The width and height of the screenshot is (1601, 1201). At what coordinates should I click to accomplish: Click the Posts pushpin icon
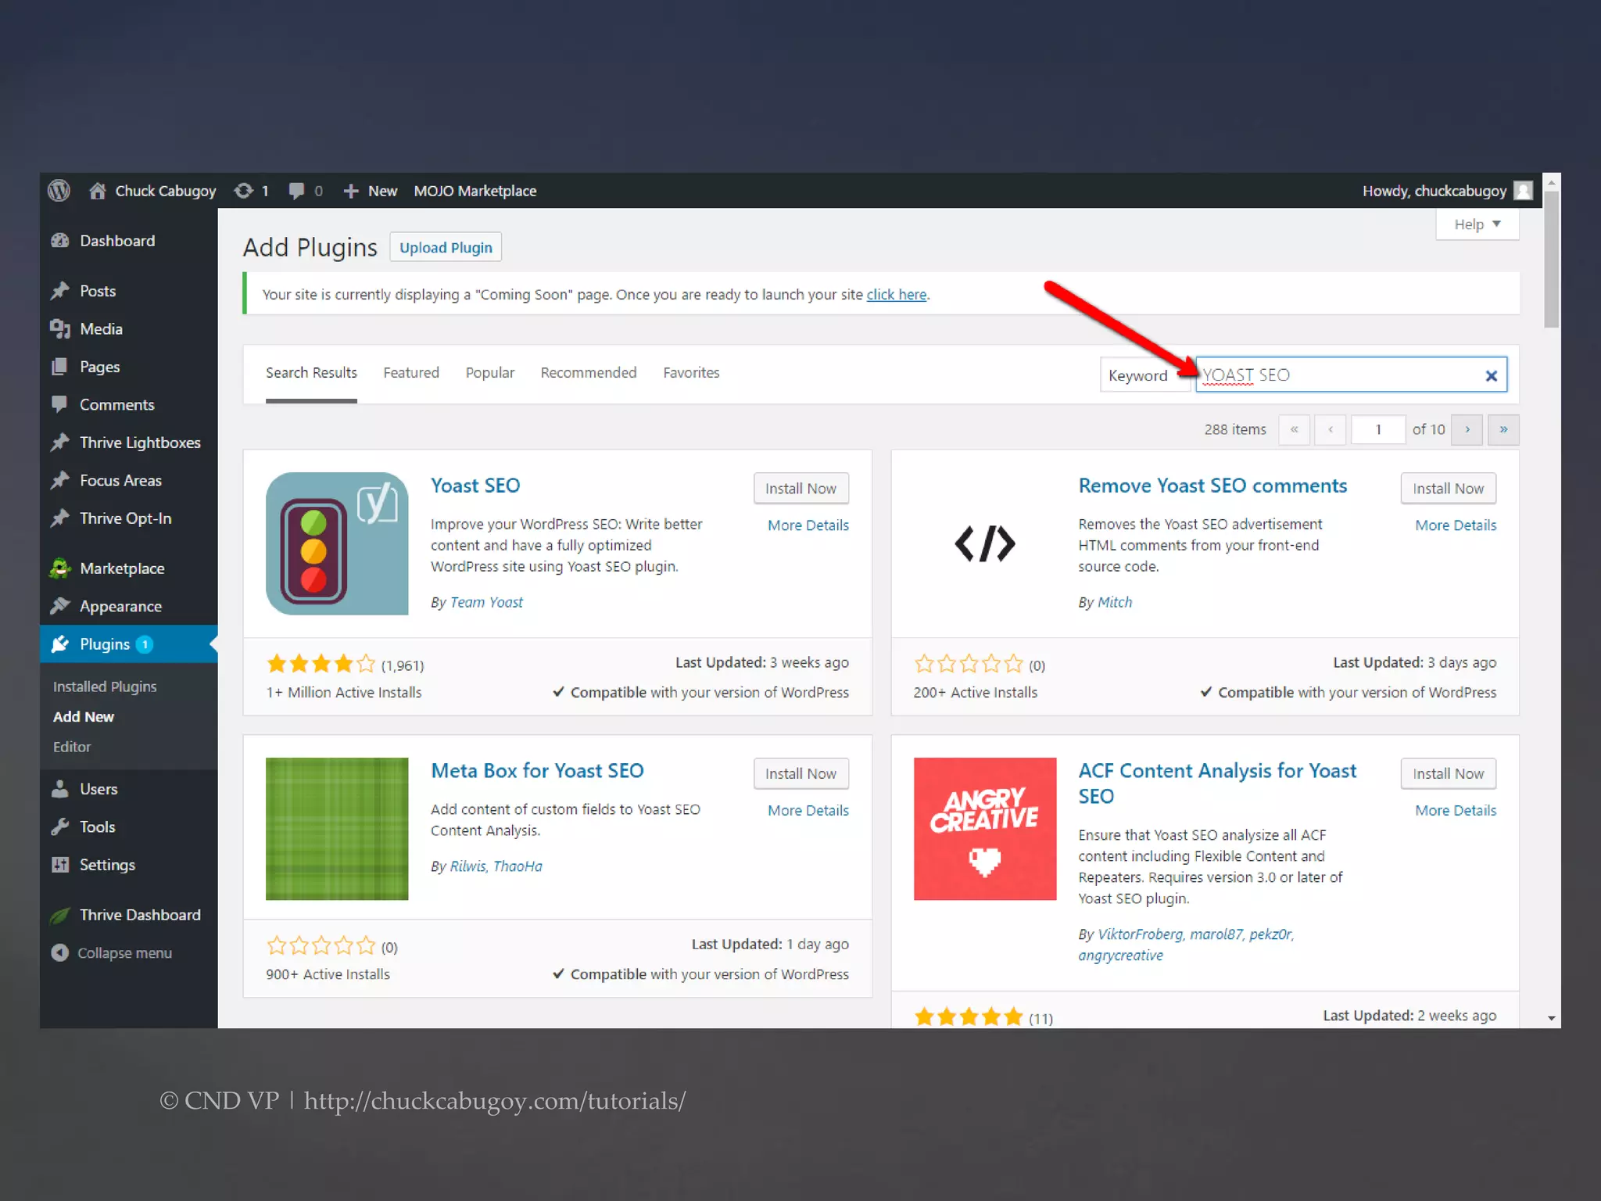[x=60, y=291]
